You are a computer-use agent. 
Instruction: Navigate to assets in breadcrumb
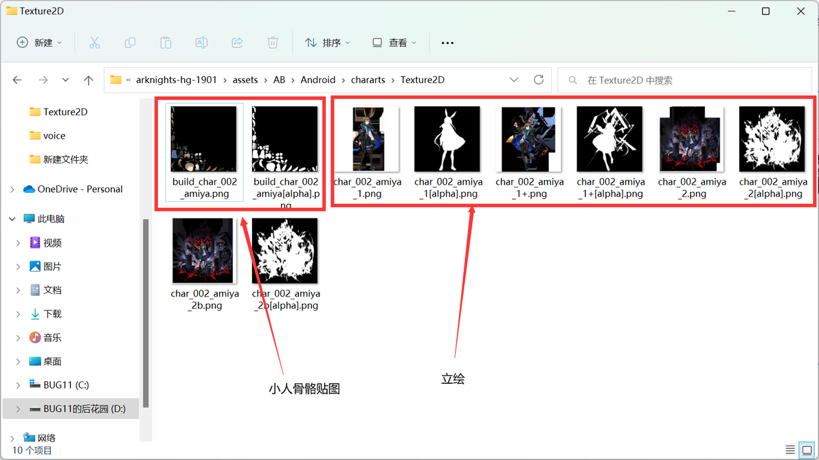coord(245,80)
